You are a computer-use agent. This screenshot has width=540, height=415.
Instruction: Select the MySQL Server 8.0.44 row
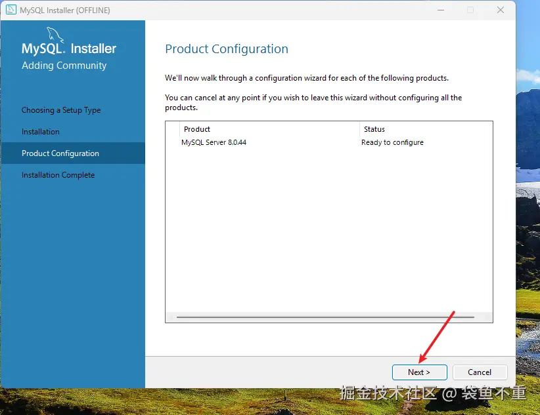pyautogui.click(x=329, y=142)
